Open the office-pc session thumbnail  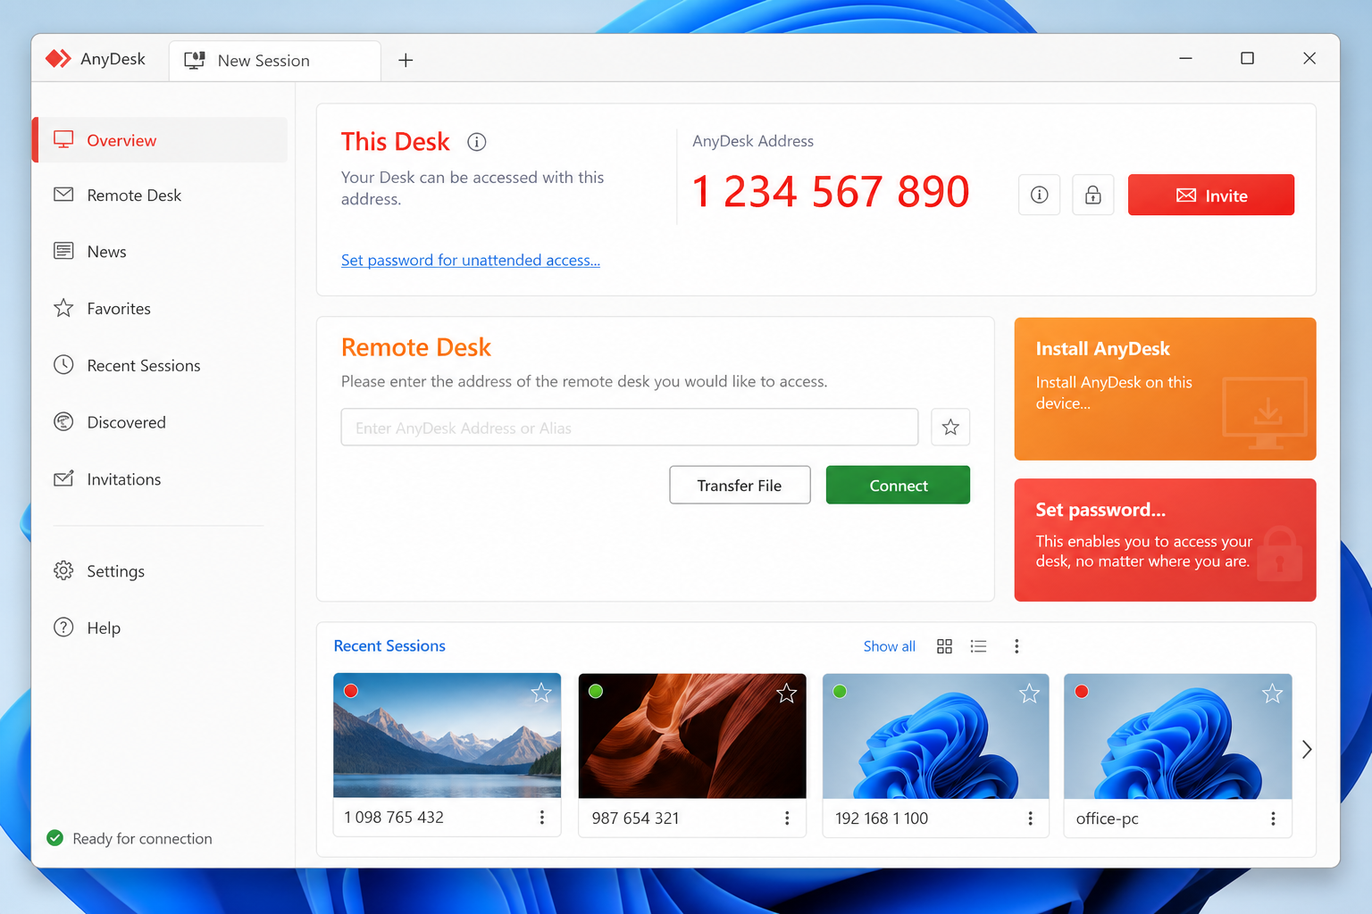pos(1178,735)
